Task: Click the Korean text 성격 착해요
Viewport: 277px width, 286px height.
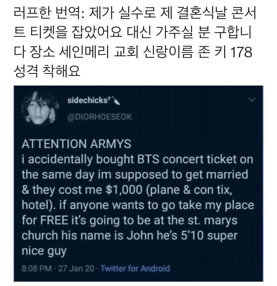Action: click(47, 70)
